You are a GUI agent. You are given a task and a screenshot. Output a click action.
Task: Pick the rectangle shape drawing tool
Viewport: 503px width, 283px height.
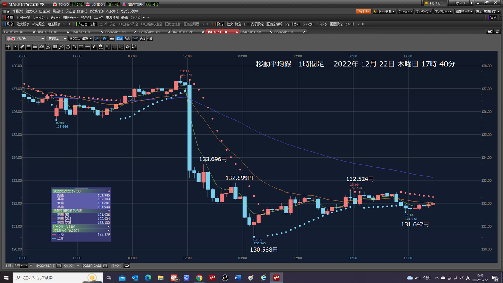[x=81, y=47]
